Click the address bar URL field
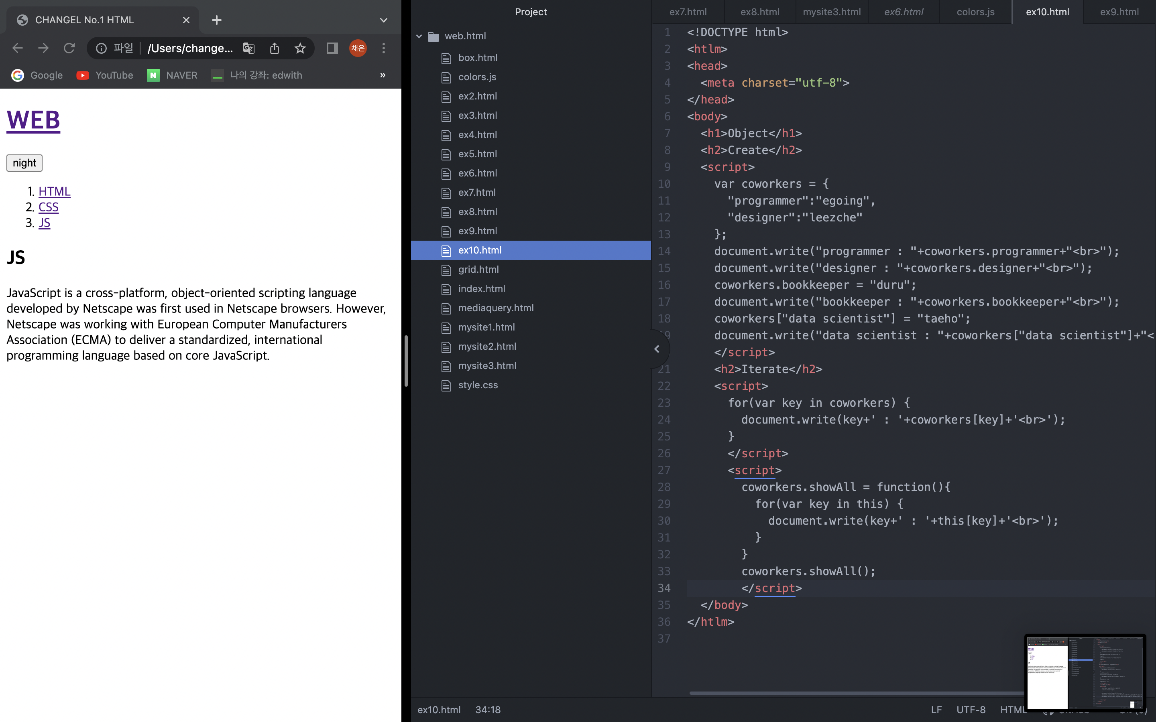This screenshot has width=1156, height=722. (x=190, y=48)
